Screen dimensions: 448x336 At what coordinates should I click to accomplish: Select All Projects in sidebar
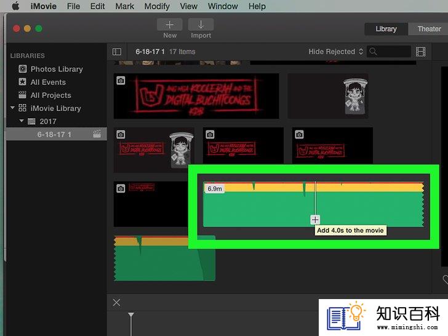50,95
